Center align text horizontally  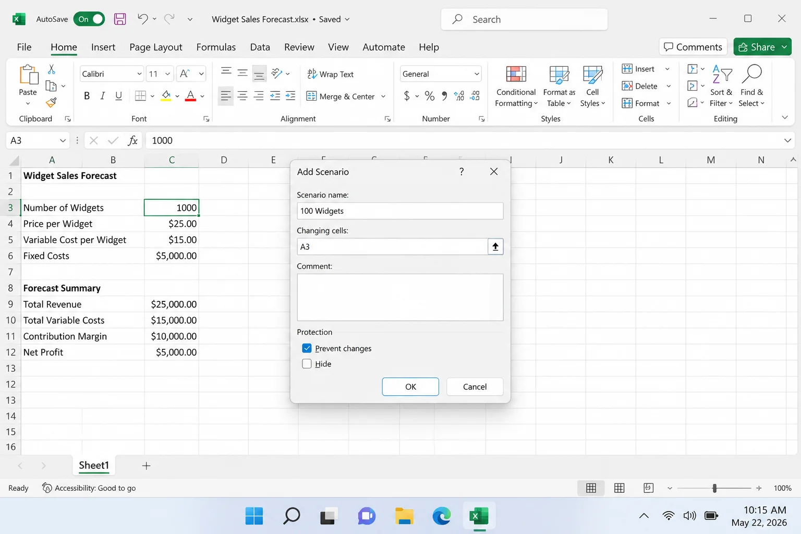pyautogui.click(x=242, y=96)
